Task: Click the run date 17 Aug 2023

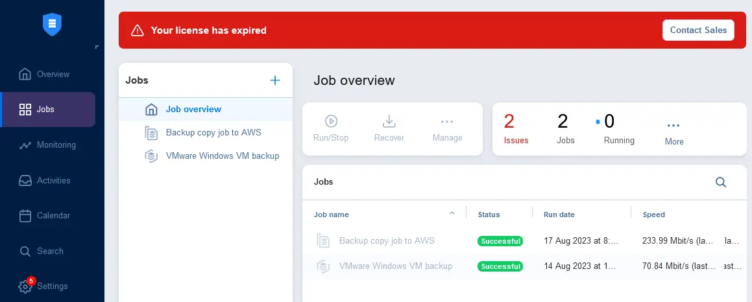Action: click(581, 241)
